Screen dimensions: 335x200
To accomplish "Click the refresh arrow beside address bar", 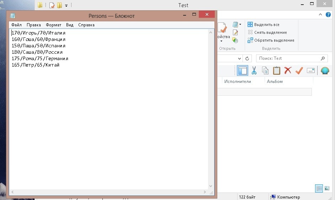I will pos(248,58).
